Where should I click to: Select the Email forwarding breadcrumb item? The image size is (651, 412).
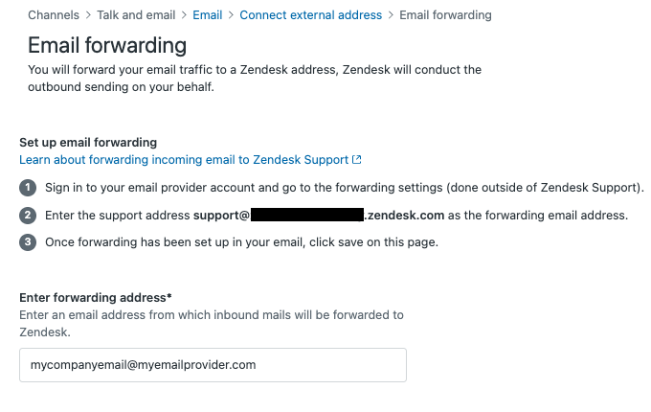coord(445,15)
